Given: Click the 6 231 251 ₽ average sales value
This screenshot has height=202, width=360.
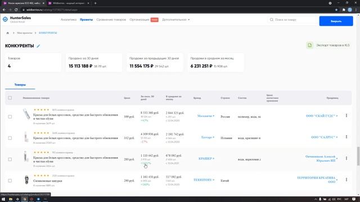Looking at the screenshot, I should 201,66.
